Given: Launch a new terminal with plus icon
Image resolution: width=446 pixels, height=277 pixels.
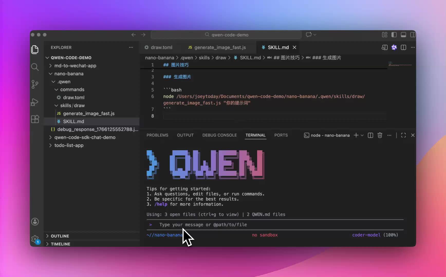Looking at the screenshot, I should (x=356, y=135).
